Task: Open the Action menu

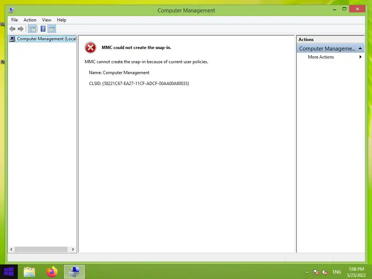Action: coord(30,20)
